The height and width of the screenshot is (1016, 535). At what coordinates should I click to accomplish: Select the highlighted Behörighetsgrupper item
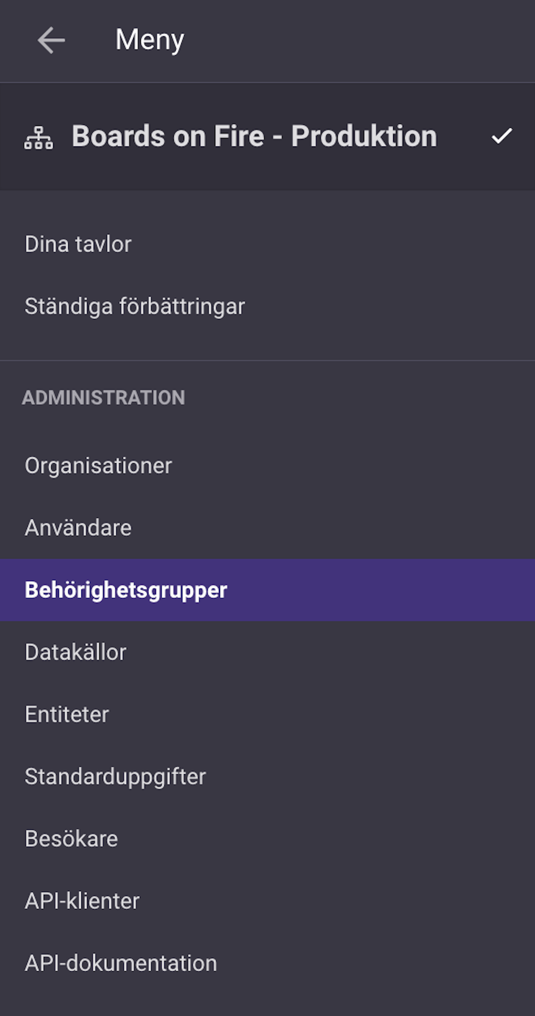point(267,590)
